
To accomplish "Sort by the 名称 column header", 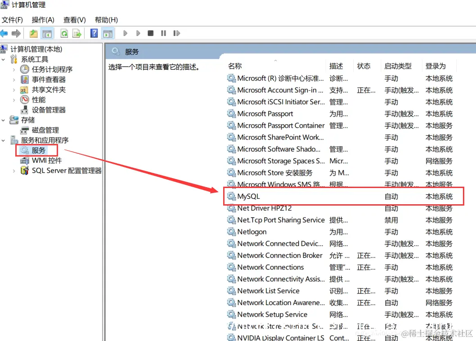I will pyautogui.click(x=235, y=66).
